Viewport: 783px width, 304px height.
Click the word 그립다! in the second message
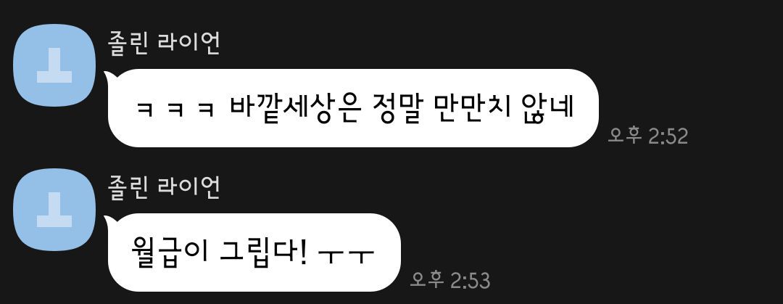point(263,251)
